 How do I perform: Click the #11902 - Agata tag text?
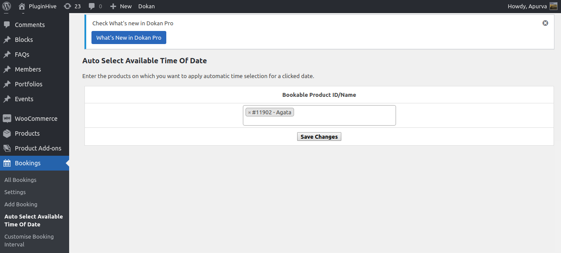pyautogui.click(x=272, y=112)
